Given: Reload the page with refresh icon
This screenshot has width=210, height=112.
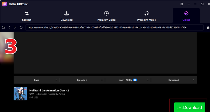Looking at the screenshot, I should [x=21, y=27].
